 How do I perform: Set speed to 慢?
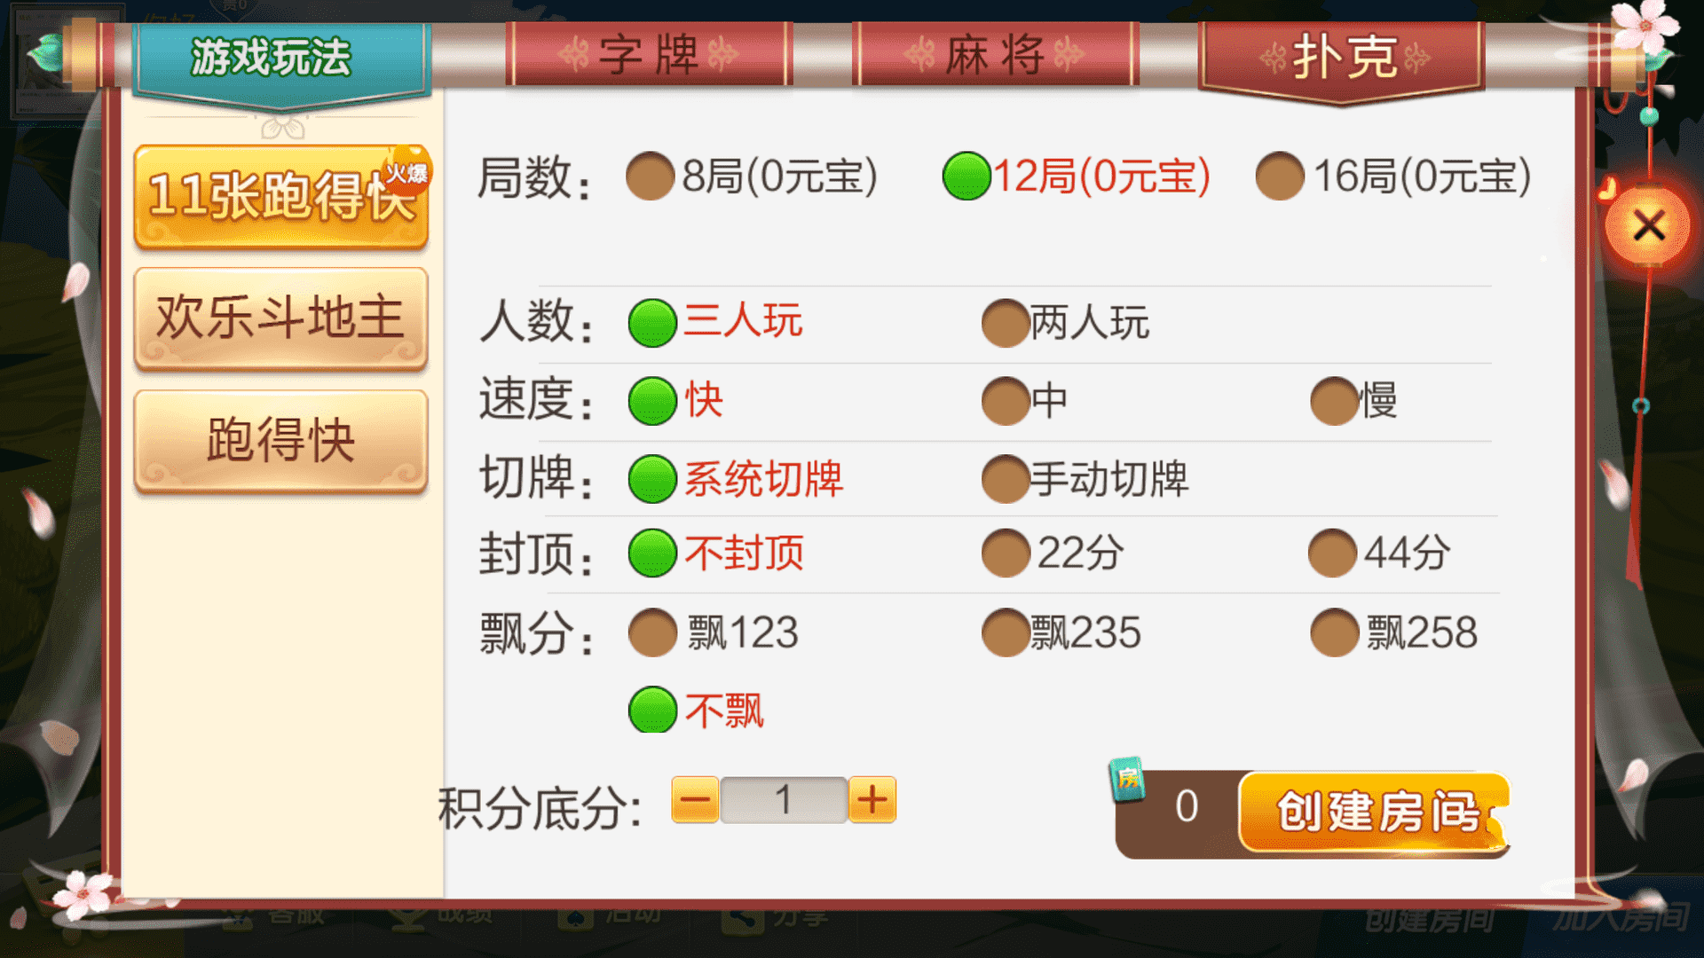[1353, 401]
